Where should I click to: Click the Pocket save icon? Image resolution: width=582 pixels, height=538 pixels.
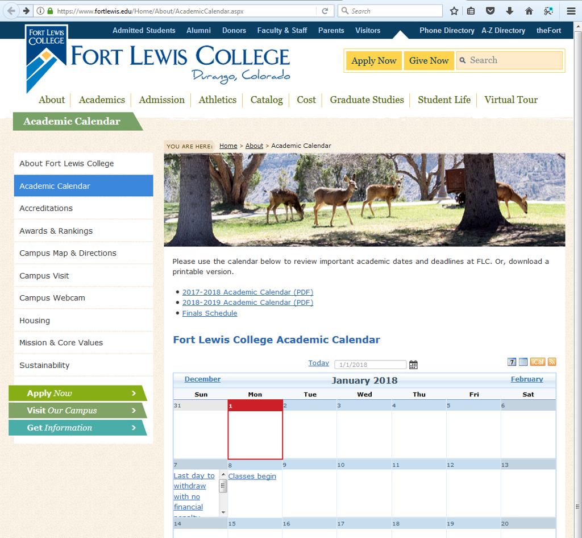tap(490, 11)
